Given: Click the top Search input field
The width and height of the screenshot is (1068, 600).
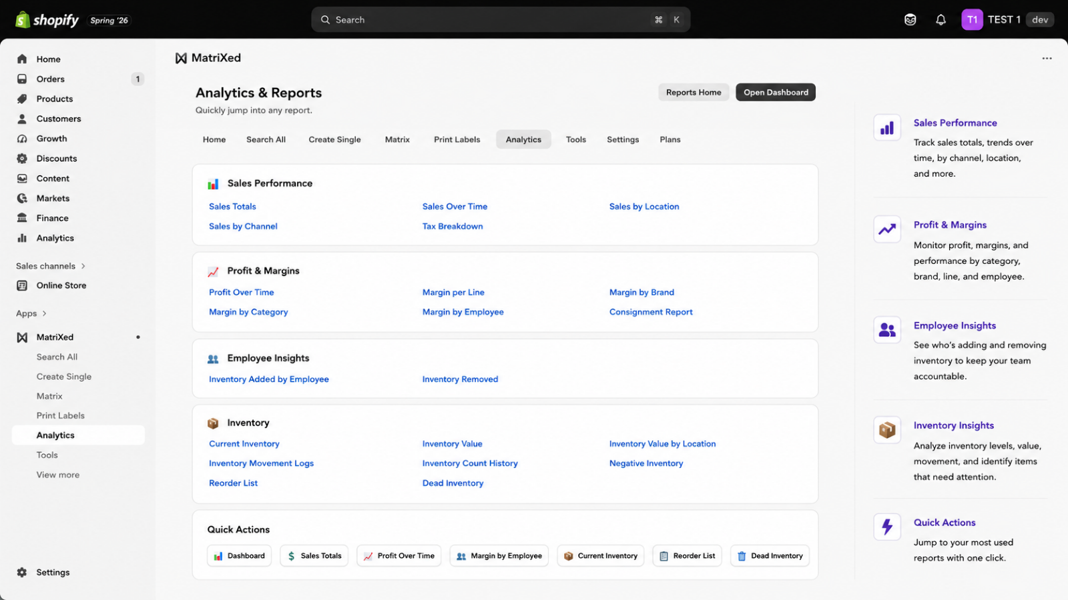Looking at the screenshot, I should pos(501,20).
